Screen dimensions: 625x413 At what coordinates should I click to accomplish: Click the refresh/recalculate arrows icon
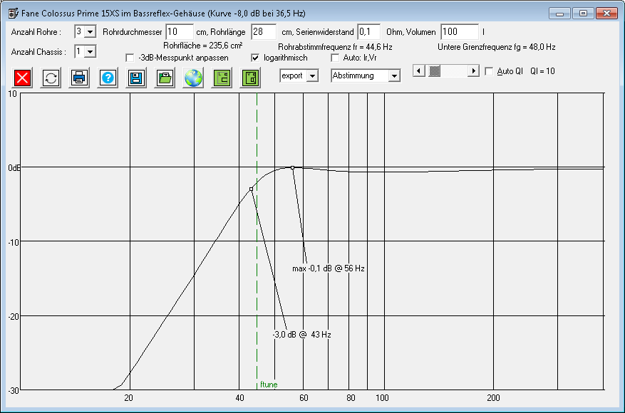(51, 78)
